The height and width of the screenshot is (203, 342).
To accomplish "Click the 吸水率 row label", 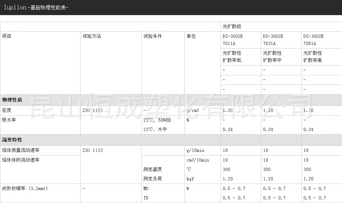I will (x=9, y=120).
